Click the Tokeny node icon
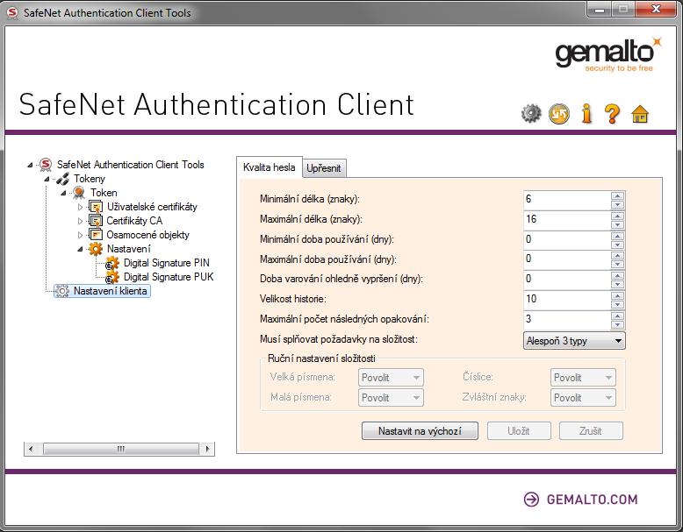 (x=62, y=179)
